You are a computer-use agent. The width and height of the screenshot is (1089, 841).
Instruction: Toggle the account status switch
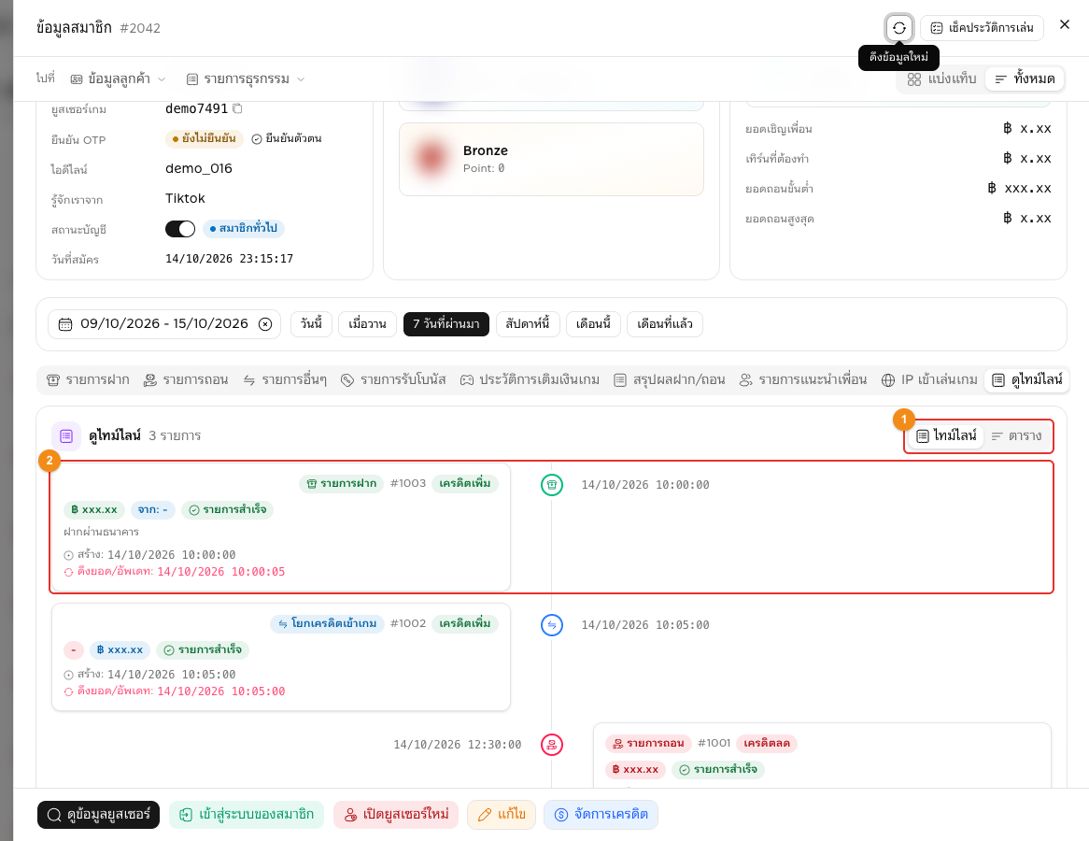click(180, 229)
